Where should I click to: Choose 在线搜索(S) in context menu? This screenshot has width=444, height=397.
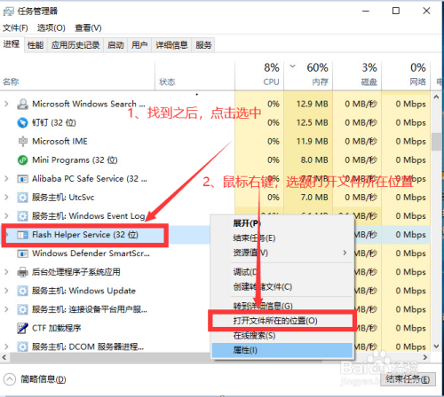tap(282, 336)
